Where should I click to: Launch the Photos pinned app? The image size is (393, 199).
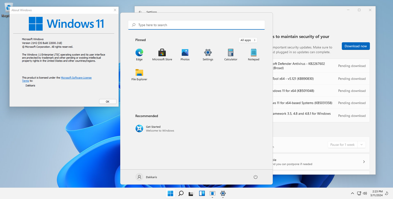pyautogui.click(x=185, y=55)
